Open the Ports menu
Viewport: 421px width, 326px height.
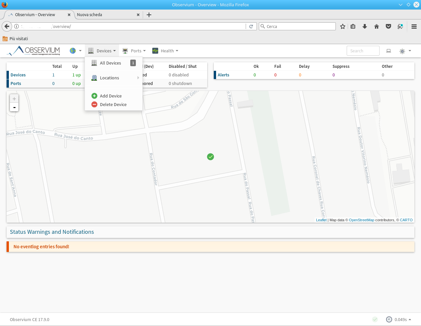134,51
